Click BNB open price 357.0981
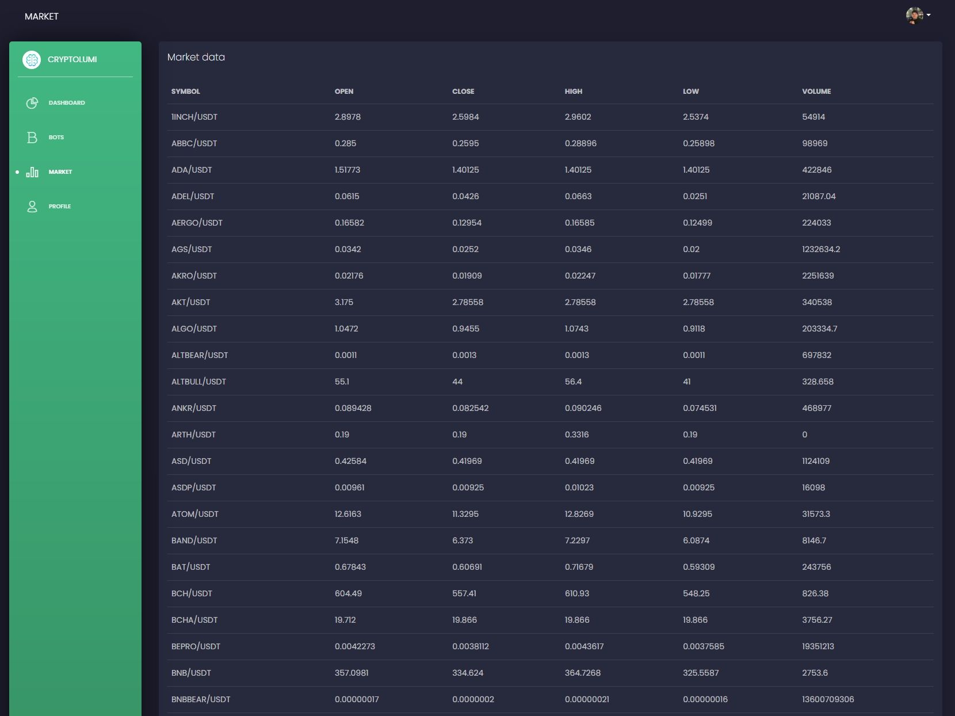Image resolution: width=955 pixels, height=716 pixels. click(x=352, y=673)
